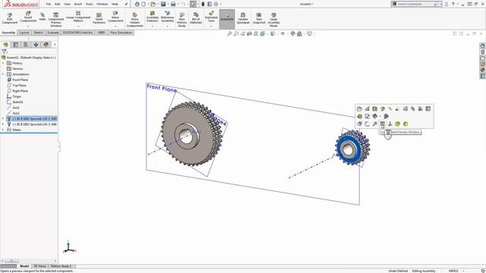Screen dimensions: 486x273
Task: Open Assembly Features
Action: coord(152,17)
